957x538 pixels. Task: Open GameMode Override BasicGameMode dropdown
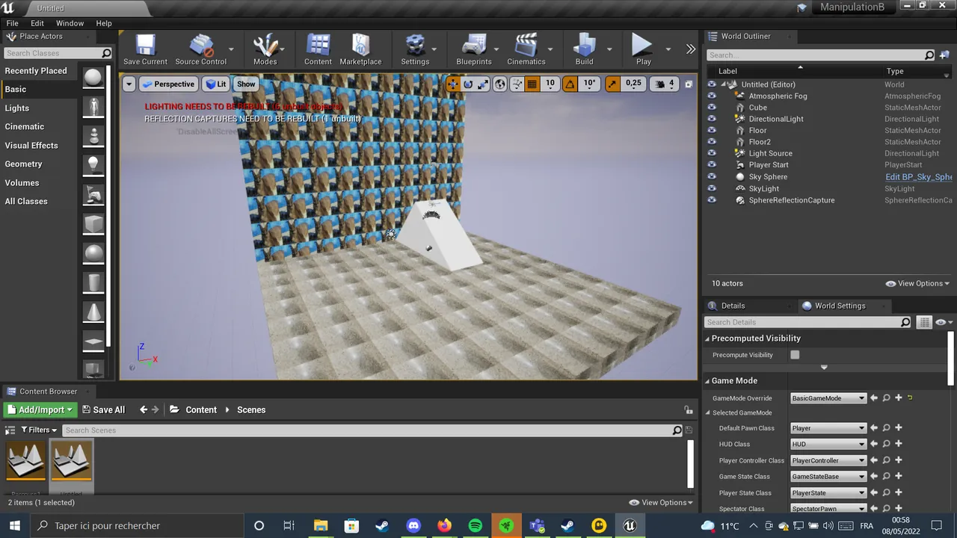(x=828, y=398)
